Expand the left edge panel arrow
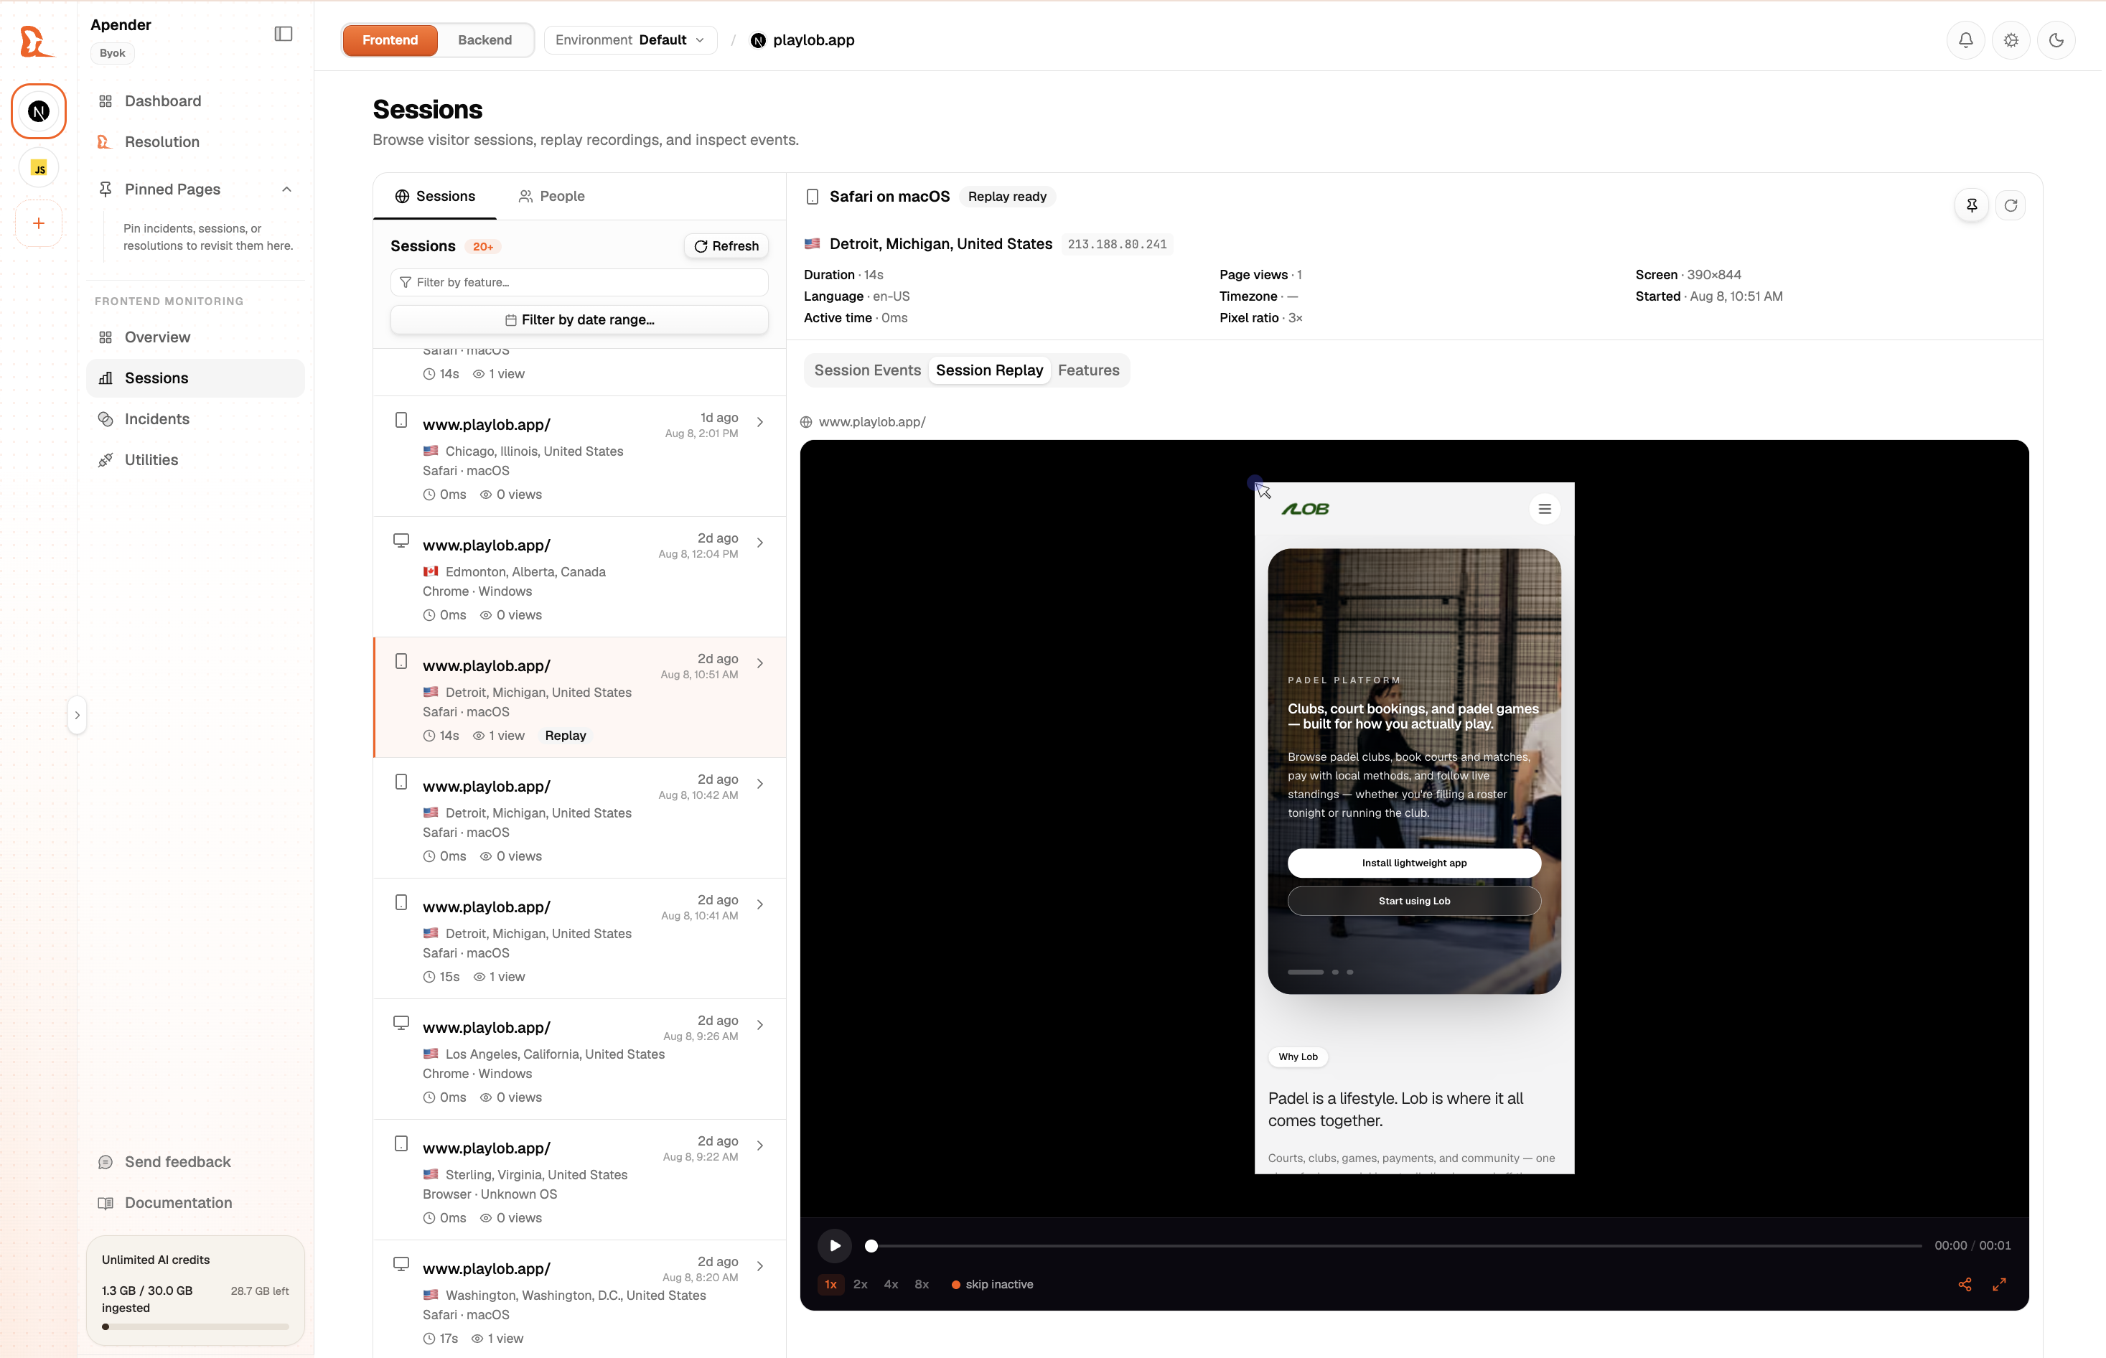Screen dimensions: 2106x1358 click(x=78, y=715)
